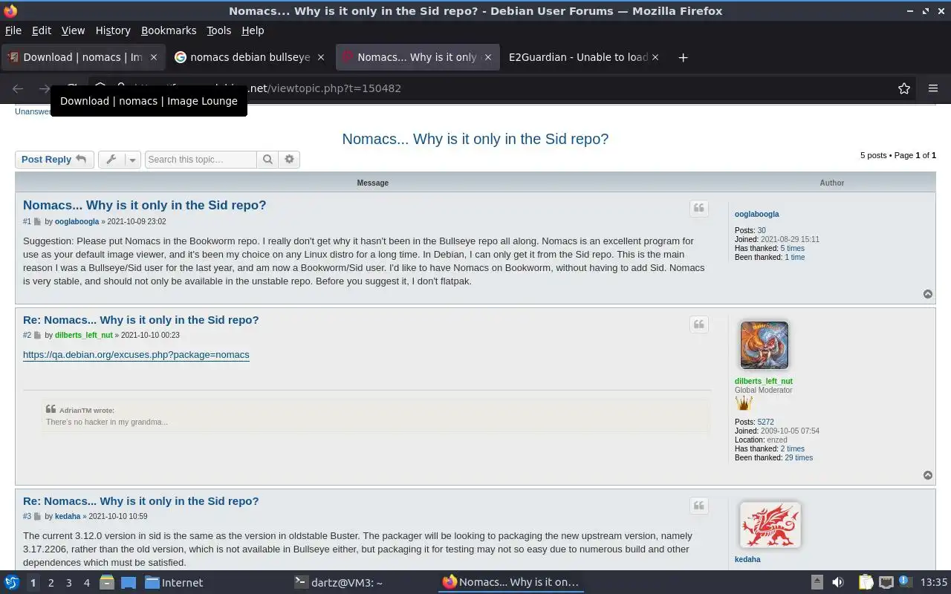Click the clock showing 13:35

tap(934, 583)
